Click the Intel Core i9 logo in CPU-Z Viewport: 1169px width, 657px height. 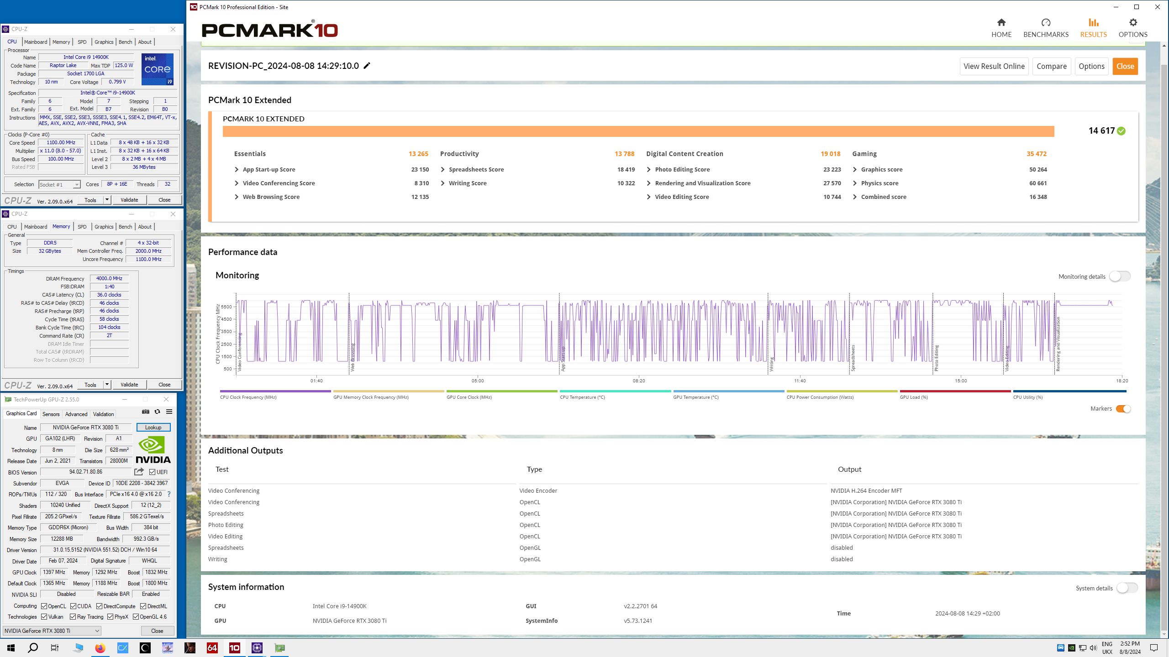point(158,69)
